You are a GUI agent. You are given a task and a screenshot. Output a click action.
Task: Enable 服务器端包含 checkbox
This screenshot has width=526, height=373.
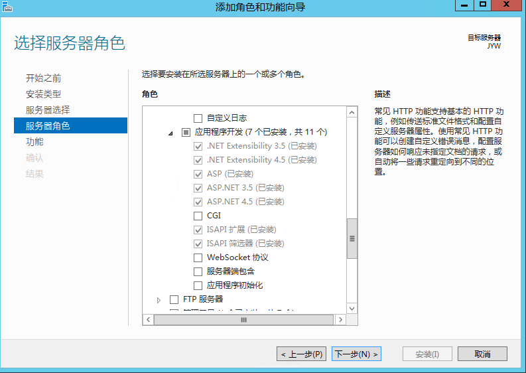(198, 271)
